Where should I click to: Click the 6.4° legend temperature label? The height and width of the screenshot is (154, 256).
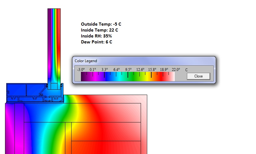click(116, 70)
